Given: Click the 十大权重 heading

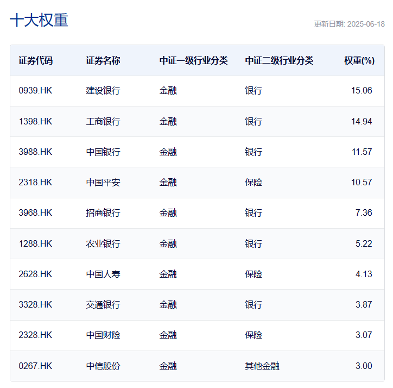Looking at the screenshot, I should pos(39,20).
